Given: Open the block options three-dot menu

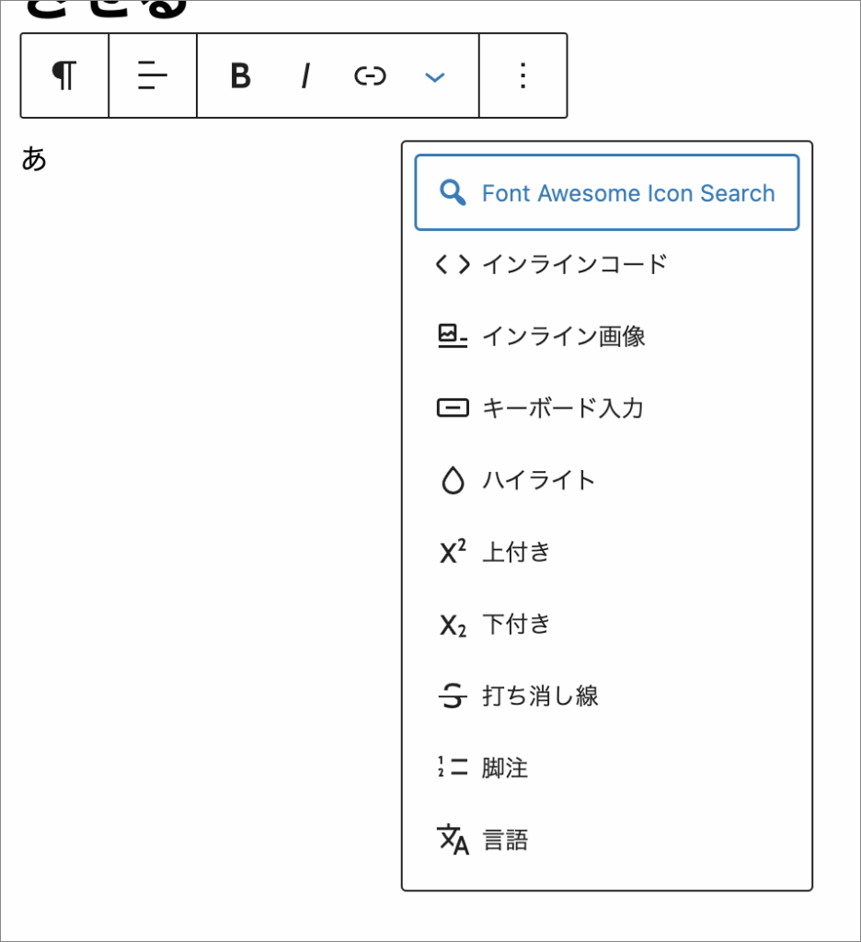Looking at the screenshot, I should coord(522,76).
